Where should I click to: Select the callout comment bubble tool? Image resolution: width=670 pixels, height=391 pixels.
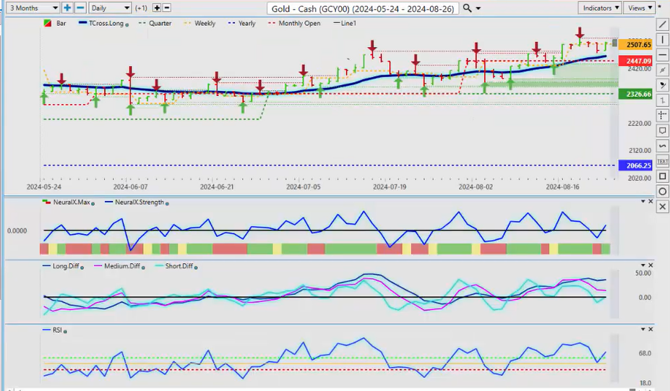(x=663, y=131)
